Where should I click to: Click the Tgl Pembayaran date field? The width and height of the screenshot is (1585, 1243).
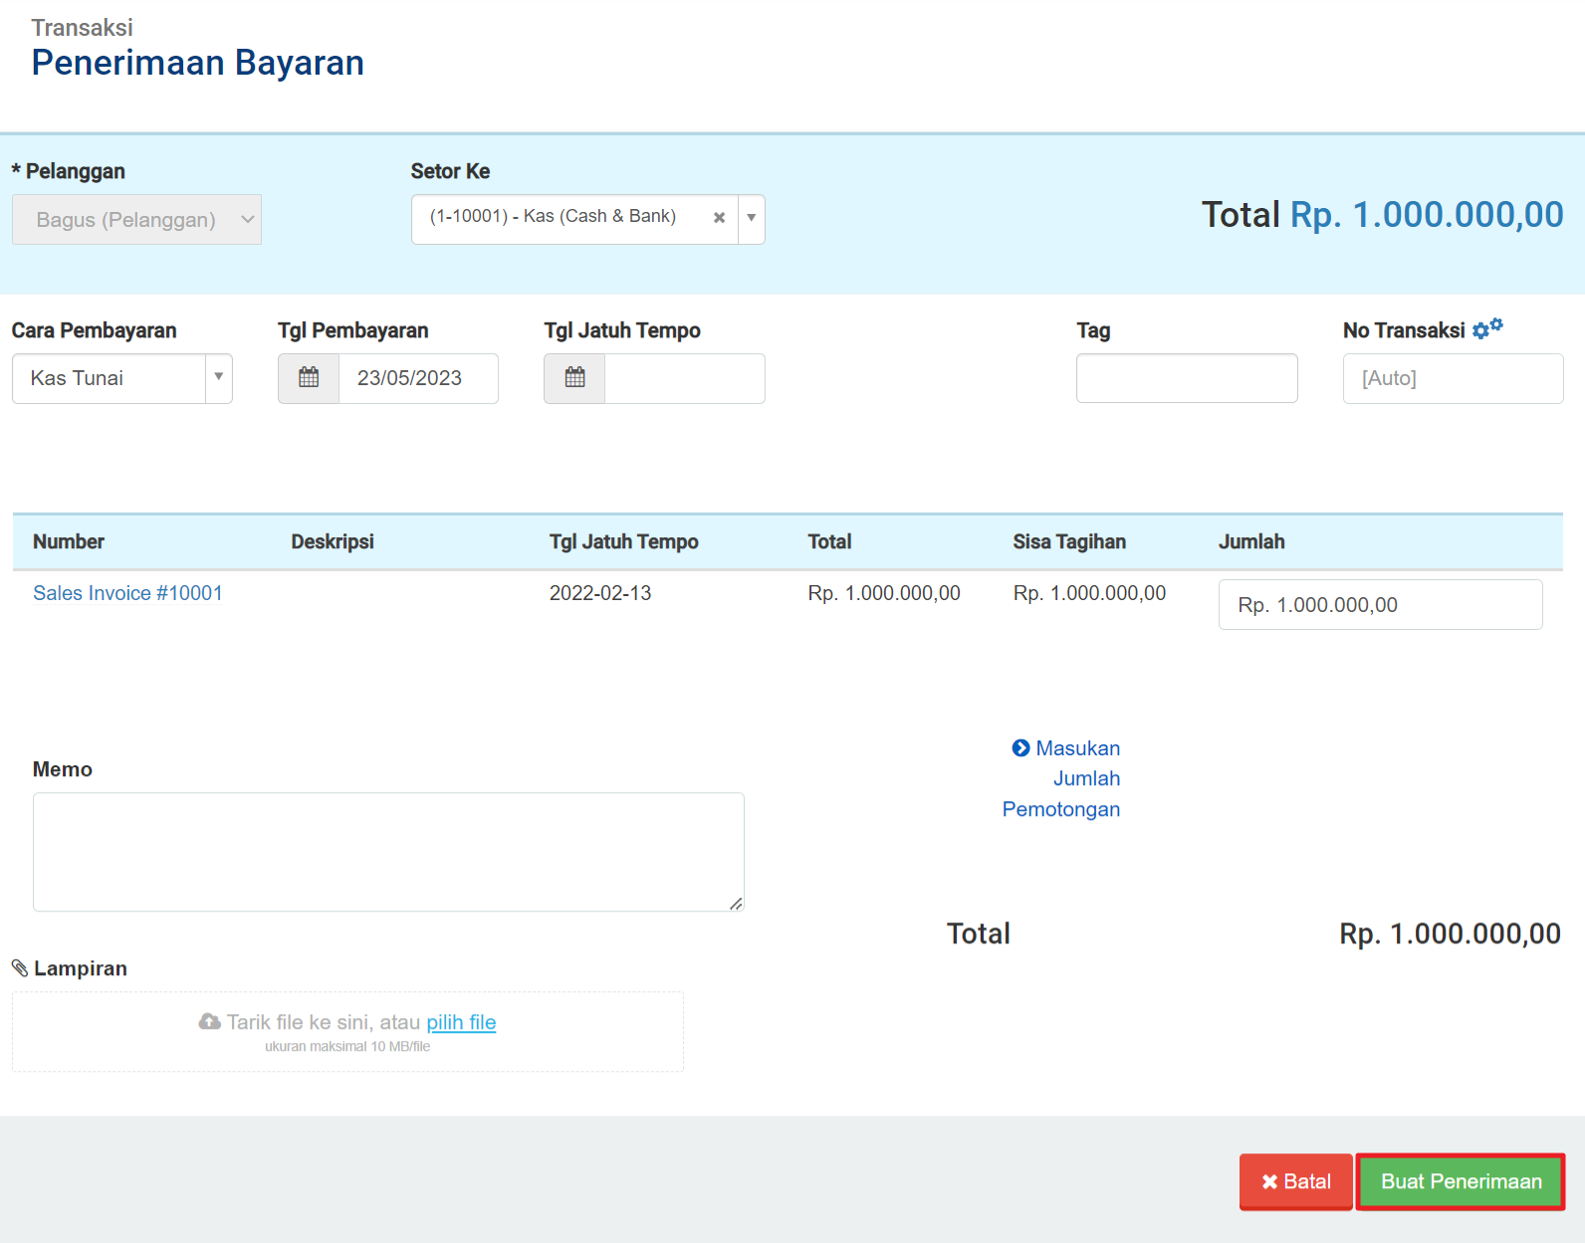tap(418, 378)
